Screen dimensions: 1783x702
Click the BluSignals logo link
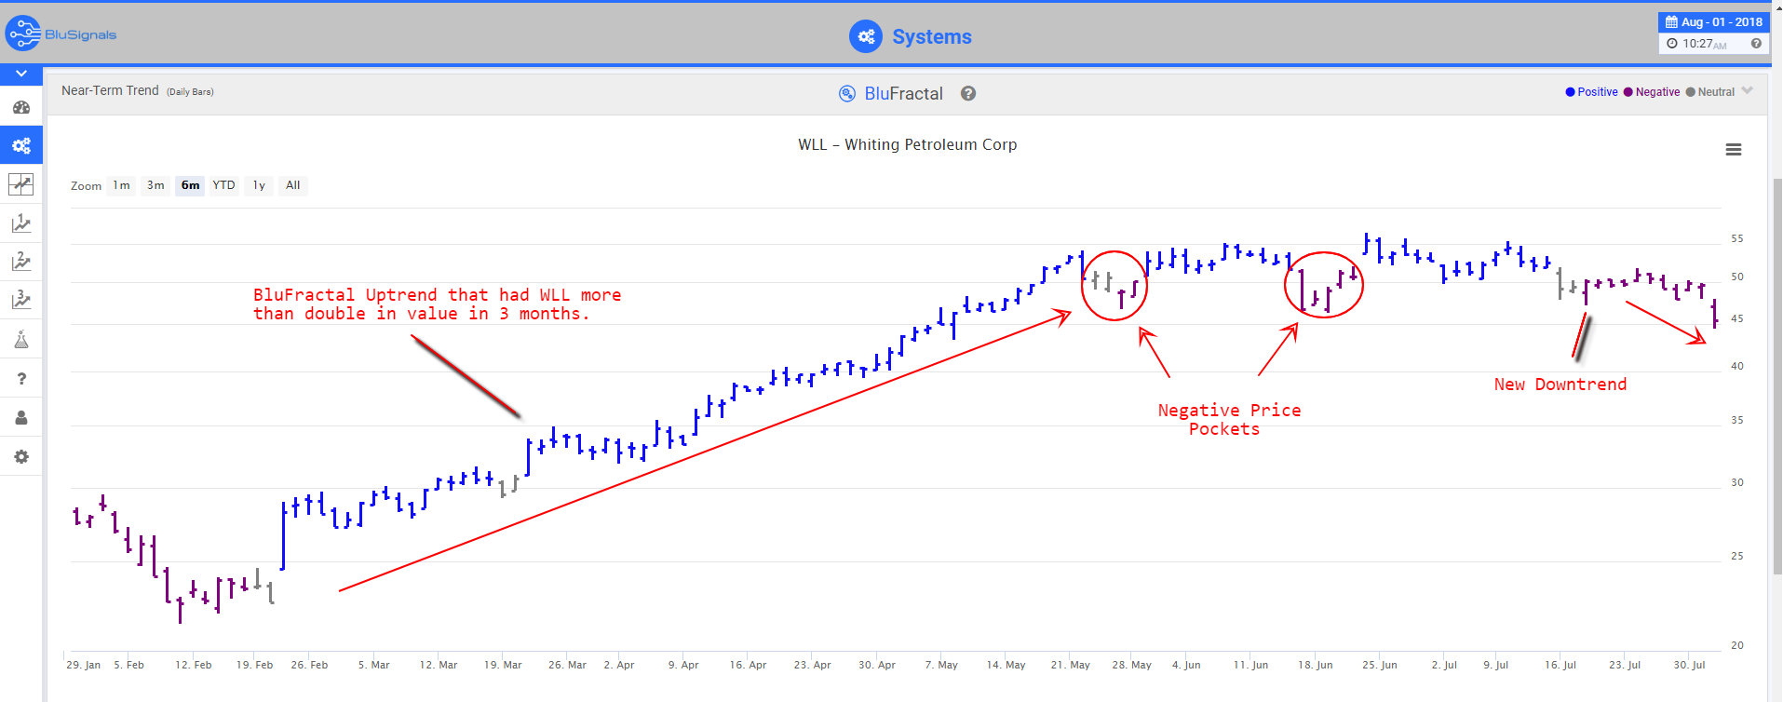61,34
